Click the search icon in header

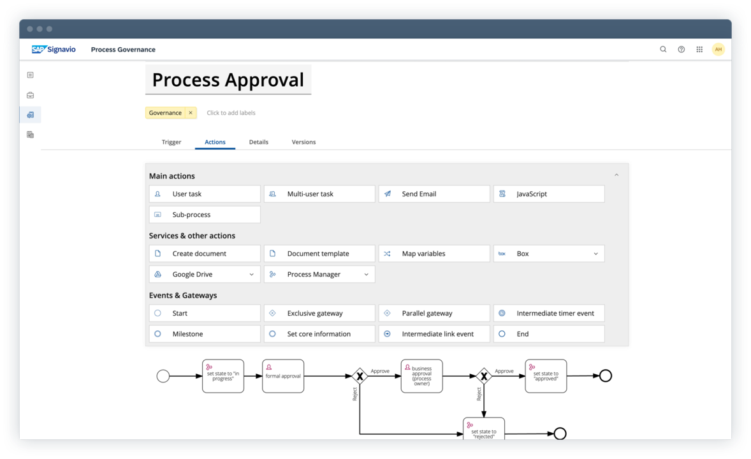tap(663, 49)
